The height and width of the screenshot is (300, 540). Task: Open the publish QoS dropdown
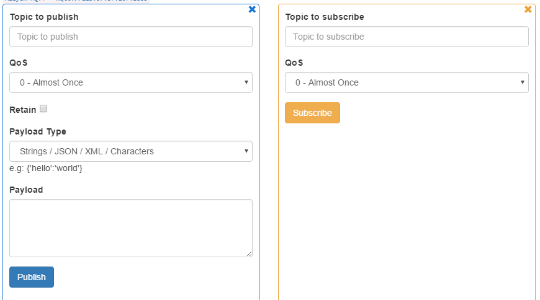pyautogui.click(x=131, y=82)
